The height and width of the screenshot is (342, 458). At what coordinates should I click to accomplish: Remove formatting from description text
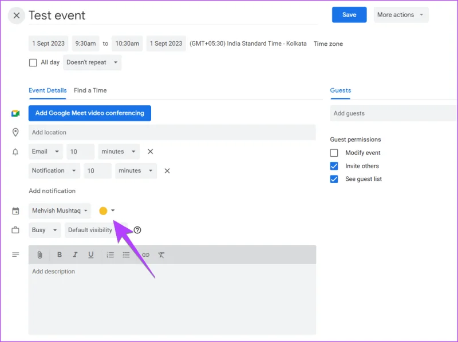click(x=161, y=255)
